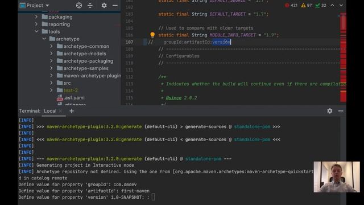The width and height of the screenshot is (364, 205).
Task: Select the archetype-samples folder
Action: 82,68
